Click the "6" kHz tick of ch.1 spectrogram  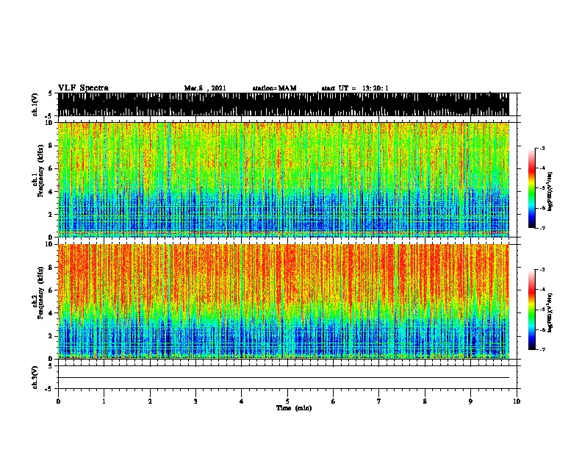point(51,168)
